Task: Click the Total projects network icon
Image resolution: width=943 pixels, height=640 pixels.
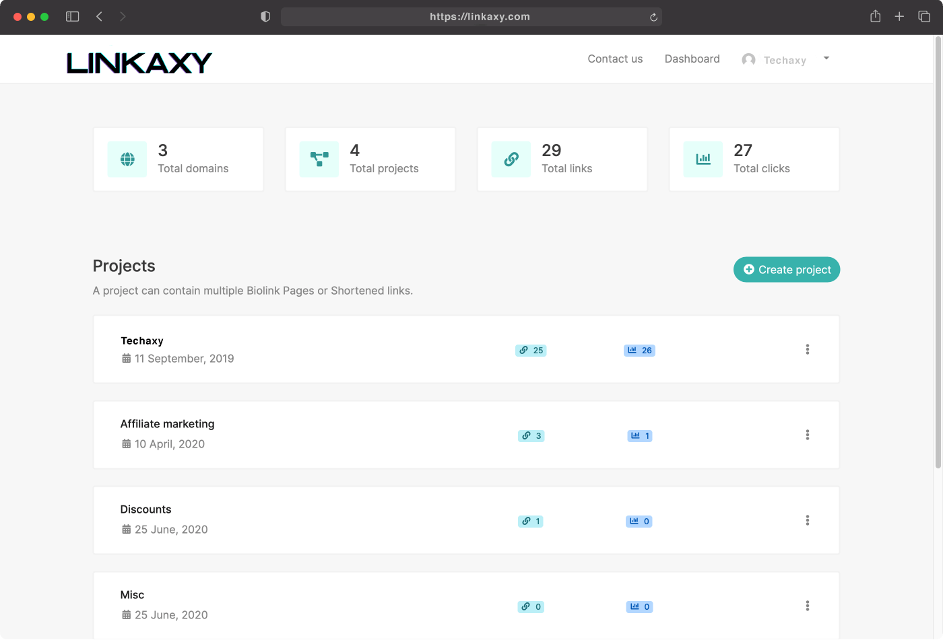Action: click(x=319, y=159)
